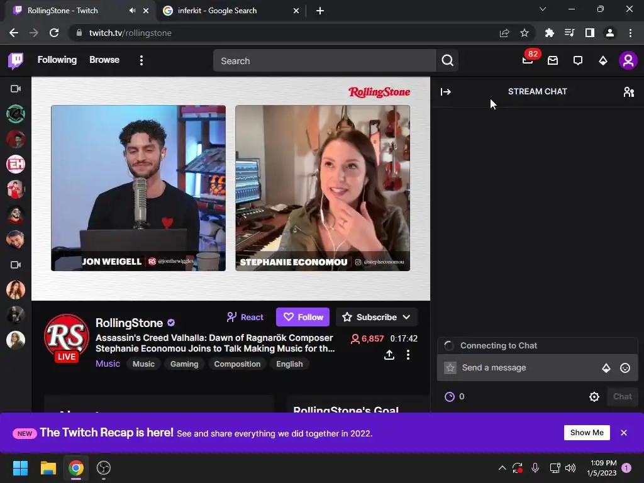Click the followed channels camera icon in sidebar
The image size is (644, 483).
point(16,89)
